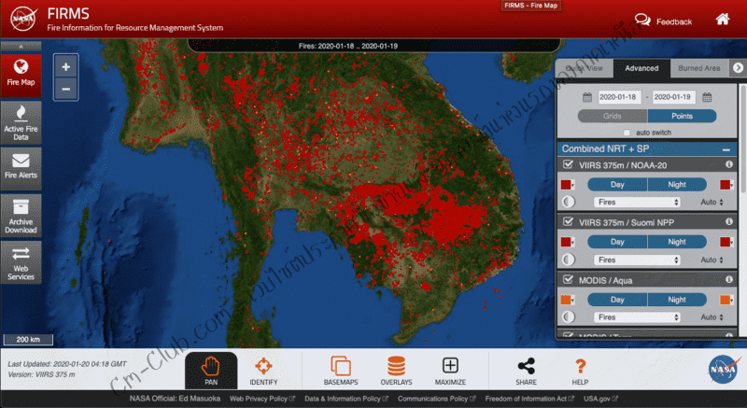Screen dimensions: 747x408
Task: Open the SHARE tool
Action: [x=526, y=371]
